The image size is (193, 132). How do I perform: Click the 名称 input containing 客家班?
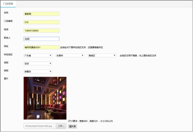pos(41,14)
